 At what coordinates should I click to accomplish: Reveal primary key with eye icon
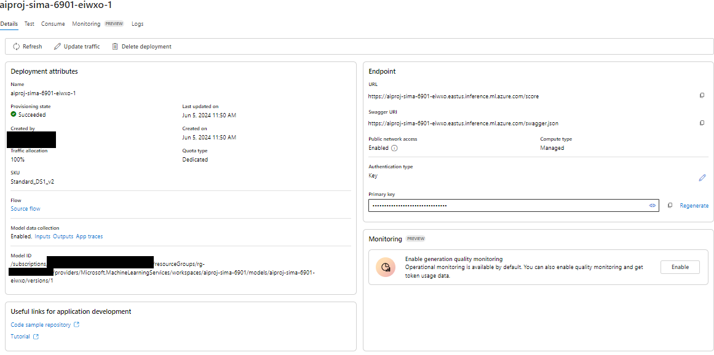[652, 206]
